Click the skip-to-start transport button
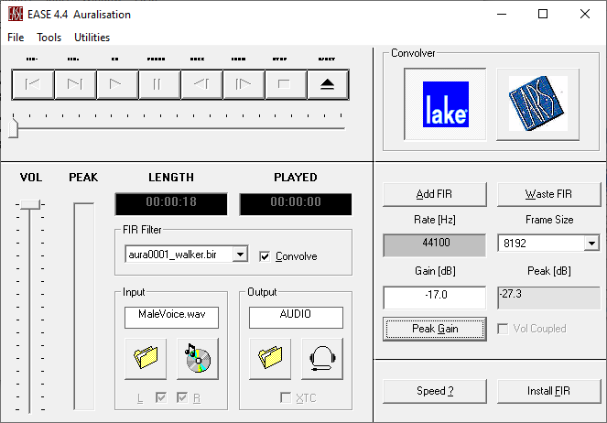Screen dimensions: 607x423 click(x=33, y=84)
